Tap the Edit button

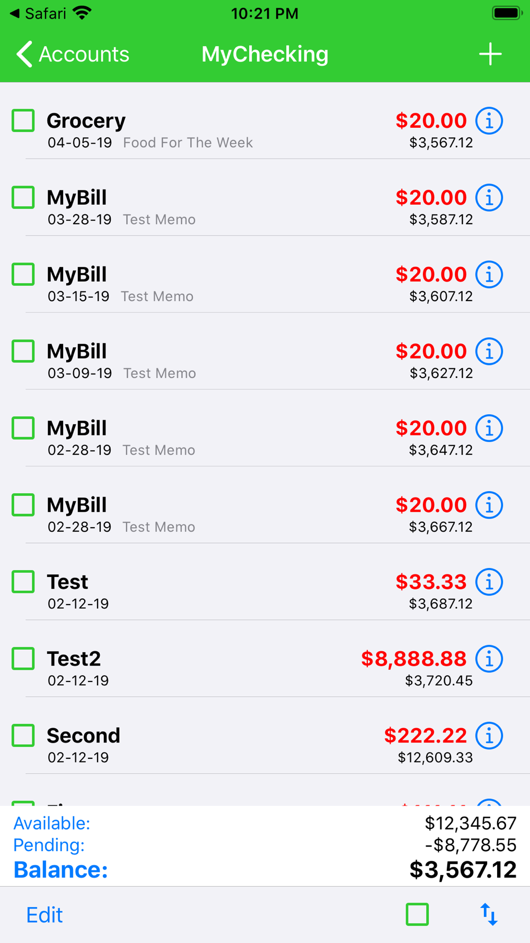pyautogui.click(x=45, y=915)
